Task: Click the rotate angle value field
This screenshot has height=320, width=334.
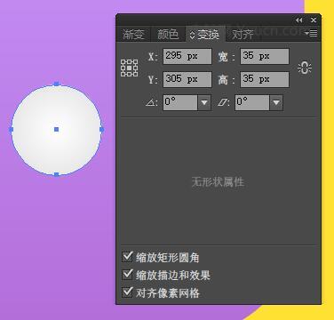Action: (180, 102)
